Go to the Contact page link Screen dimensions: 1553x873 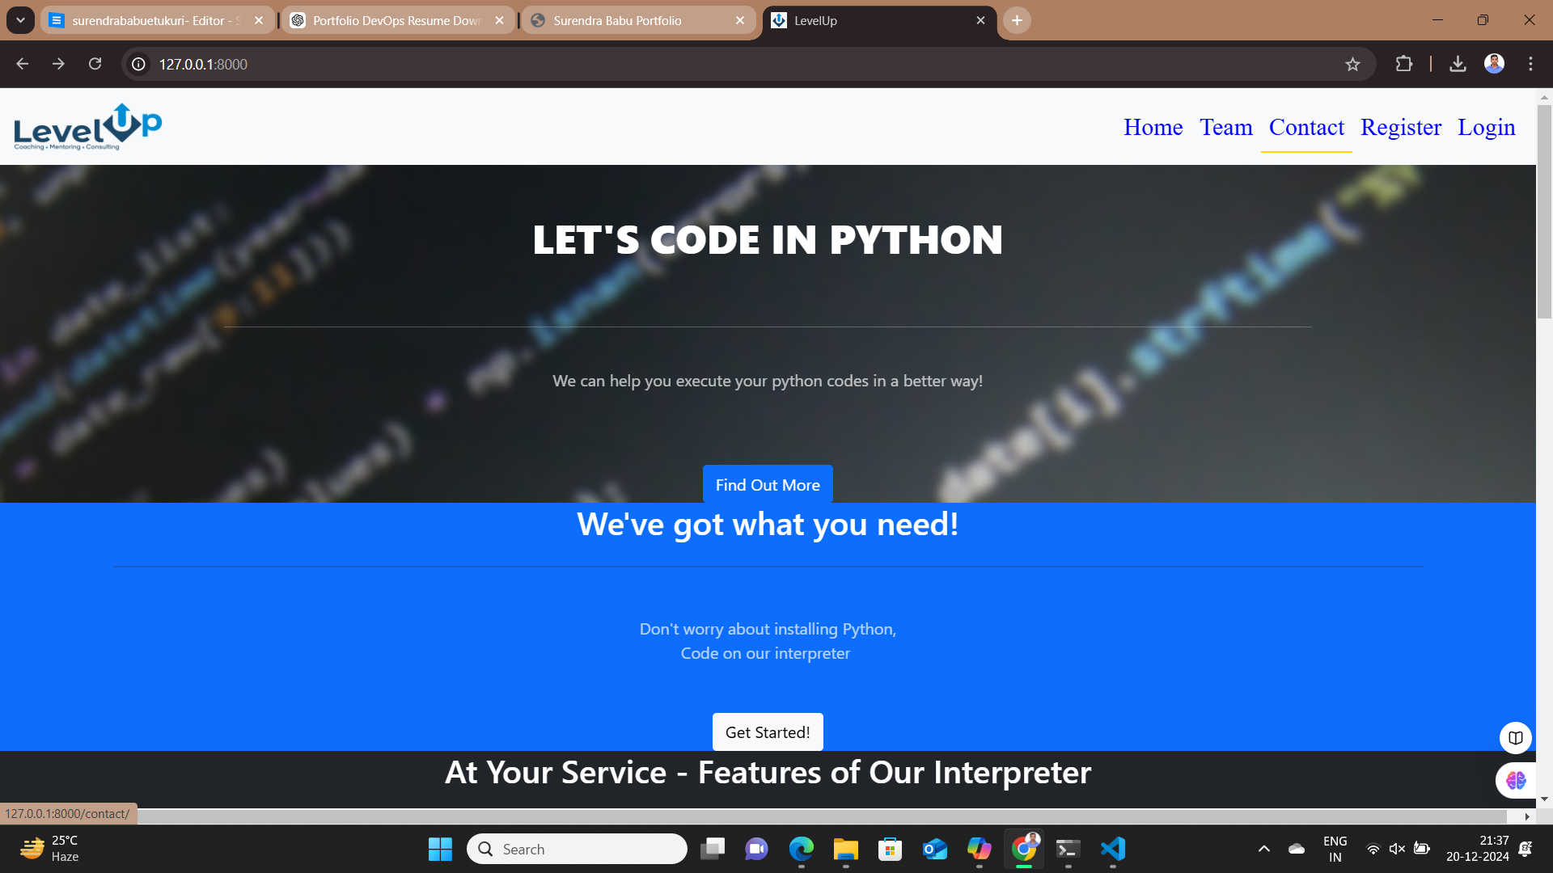point(1305,128)
